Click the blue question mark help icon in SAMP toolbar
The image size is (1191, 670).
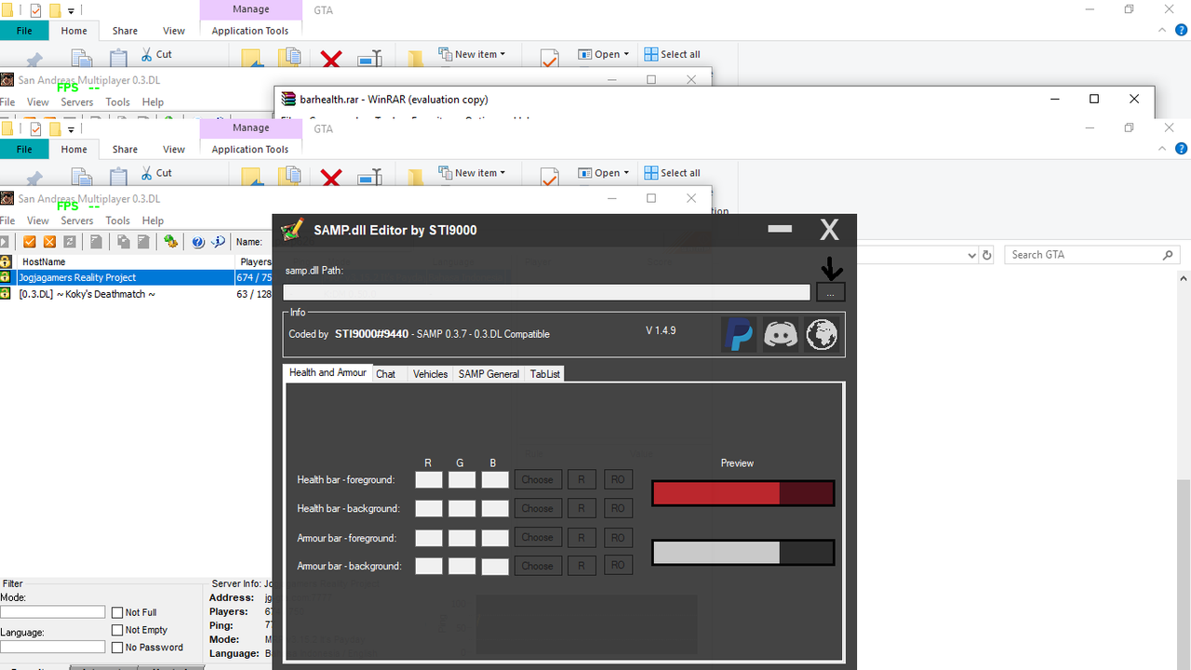point(198,242)
